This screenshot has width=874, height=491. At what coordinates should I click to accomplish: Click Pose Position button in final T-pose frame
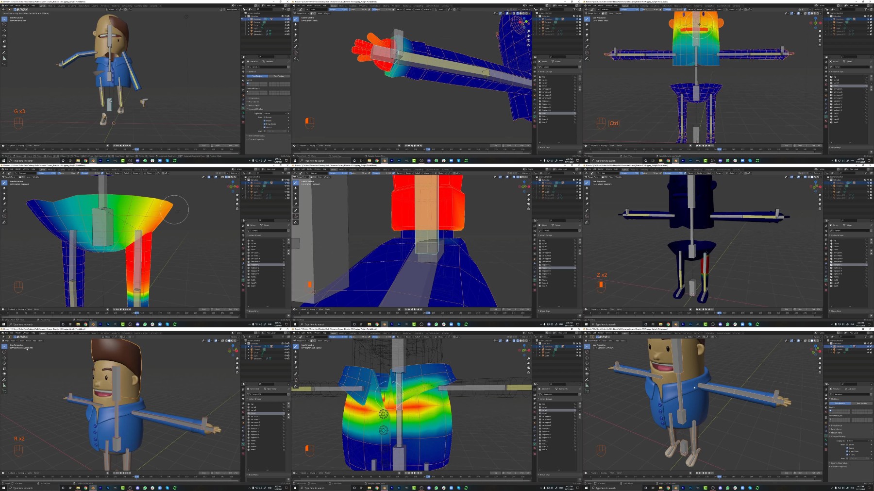[x=840, y=404]
